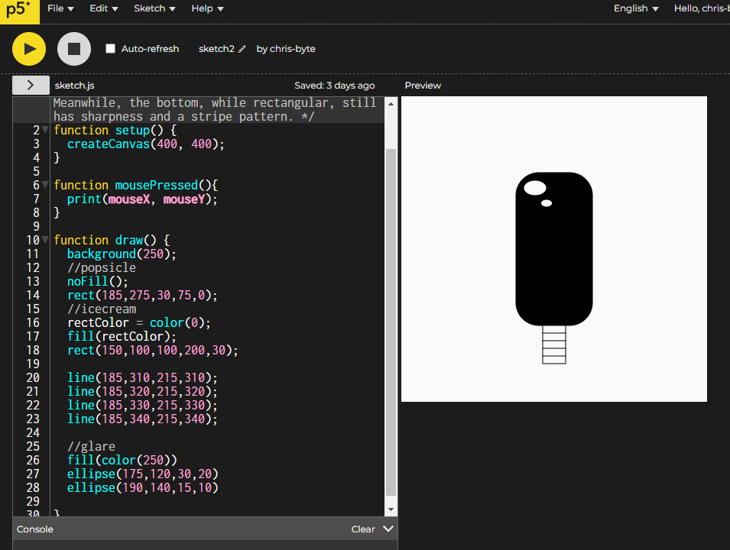Collapse the console with chevron icon
Viewport: 730px width, 550px height.
[x=388, y=529]
